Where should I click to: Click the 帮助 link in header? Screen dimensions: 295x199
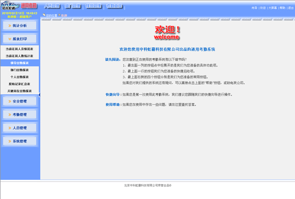tap(283, 8)
